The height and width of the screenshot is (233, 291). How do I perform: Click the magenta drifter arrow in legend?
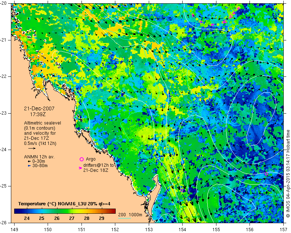click(80, 168)
